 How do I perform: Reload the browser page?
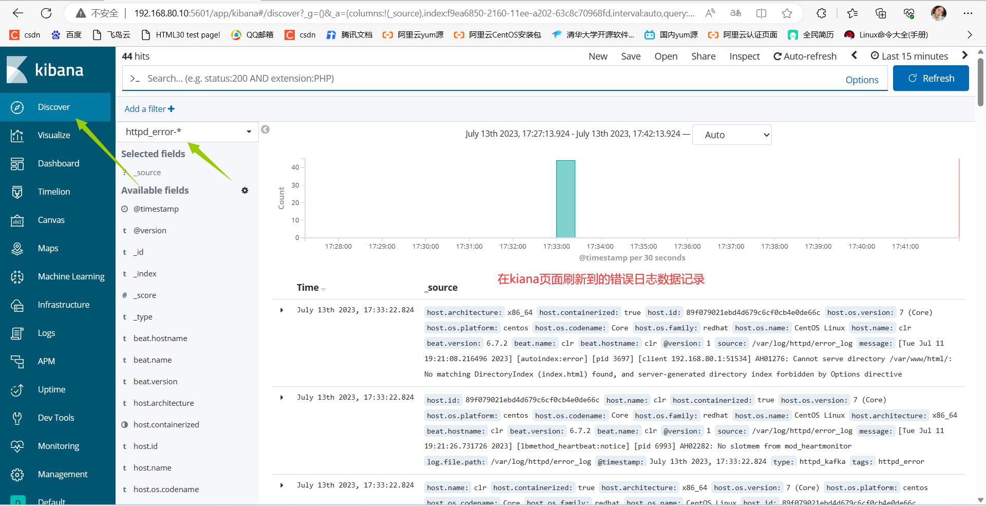click(46, 13)
